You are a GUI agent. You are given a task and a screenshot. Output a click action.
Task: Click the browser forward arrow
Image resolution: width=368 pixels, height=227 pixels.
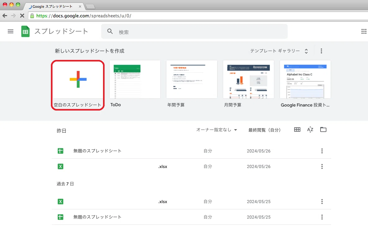click(13, 16)
